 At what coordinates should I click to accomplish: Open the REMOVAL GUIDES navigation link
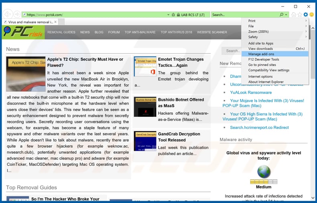point(61,32)
